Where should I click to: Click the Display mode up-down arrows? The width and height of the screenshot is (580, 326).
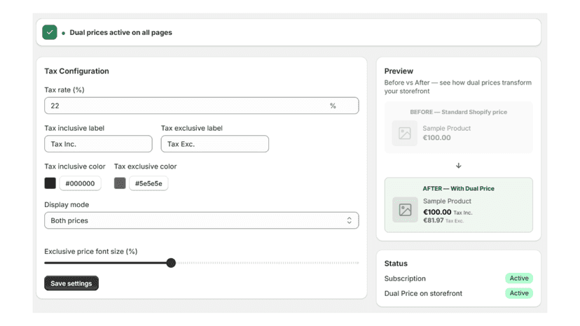click(349, 220)
